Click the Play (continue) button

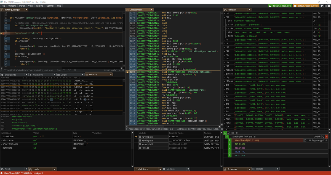point(322,5)
